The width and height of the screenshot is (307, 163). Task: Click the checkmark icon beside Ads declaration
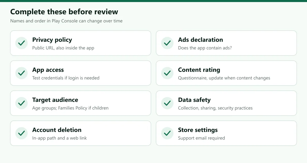[x=167, y=43]
